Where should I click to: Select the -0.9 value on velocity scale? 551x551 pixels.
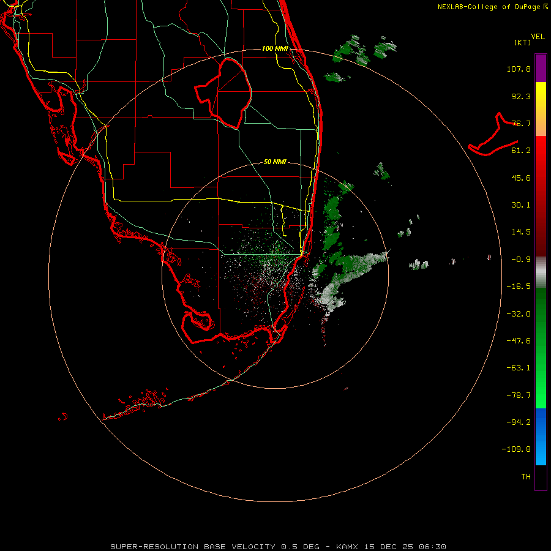pyautogui.click(x=521, y=260)
